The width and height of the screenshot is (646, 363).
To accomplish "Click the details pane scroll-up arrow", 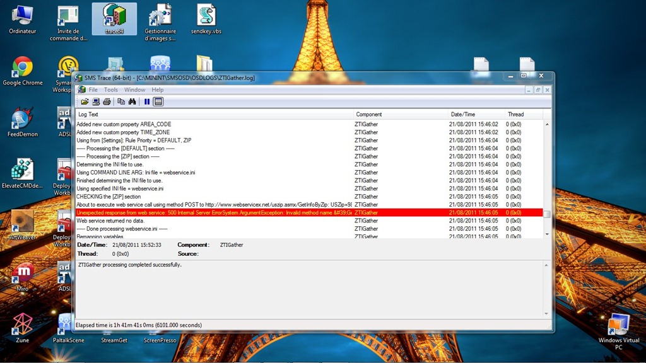I will [547, 265].
